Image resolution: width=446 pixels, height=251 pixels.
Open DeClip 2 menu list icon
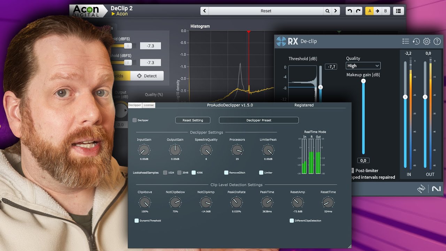point(399,11)
